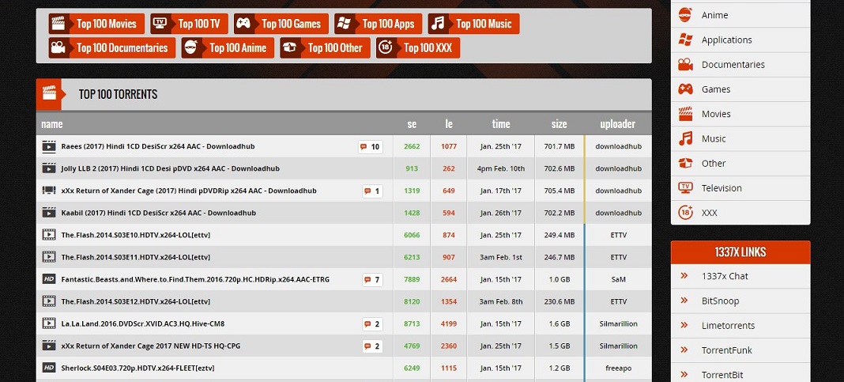Click the comments badge on the Raees torrent
The width and height of the screenshot is (844, 382).
pos(371,146)
